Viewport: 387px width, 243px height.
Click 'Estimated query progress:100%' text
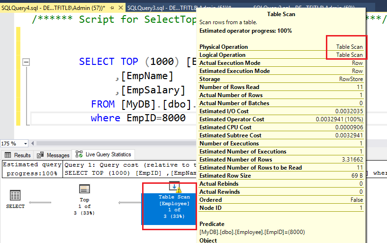pos(32,169)
